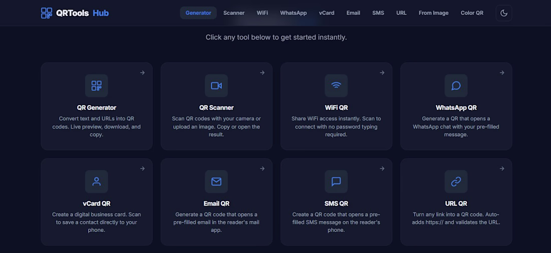The width and height of the screenshot is (551, 253).
Task: Click 'Generate a QR that opens a' description
Action: click(456, 118)
